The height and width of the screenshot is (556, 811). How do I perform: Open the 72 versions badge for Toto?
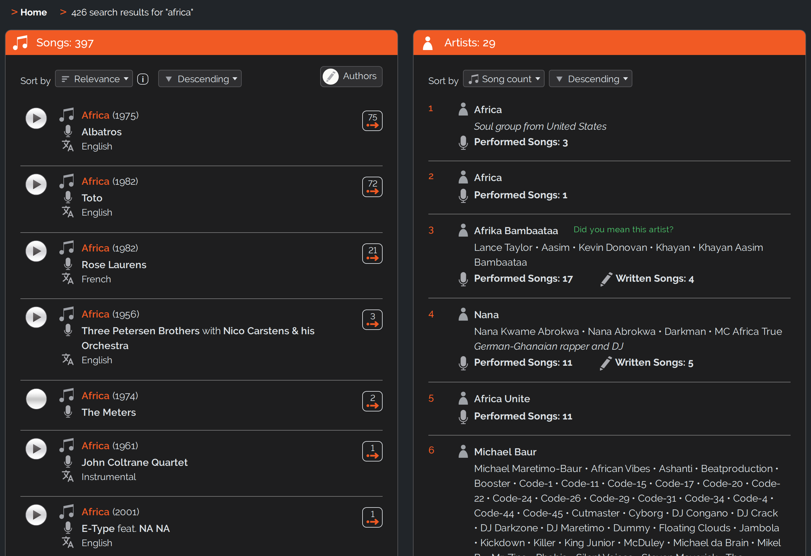click(372, 187)
